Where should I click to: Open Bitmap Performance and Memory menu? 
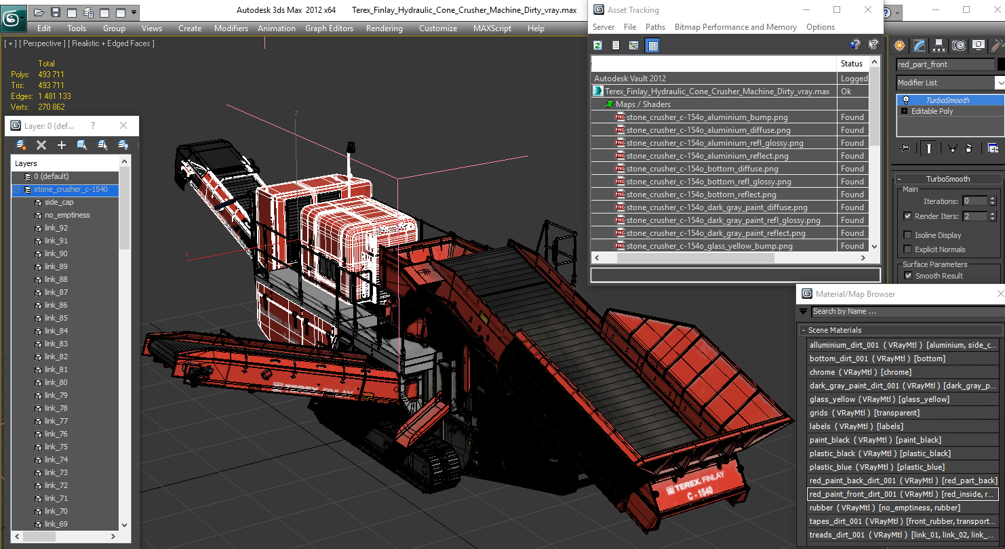click(735, 27)
